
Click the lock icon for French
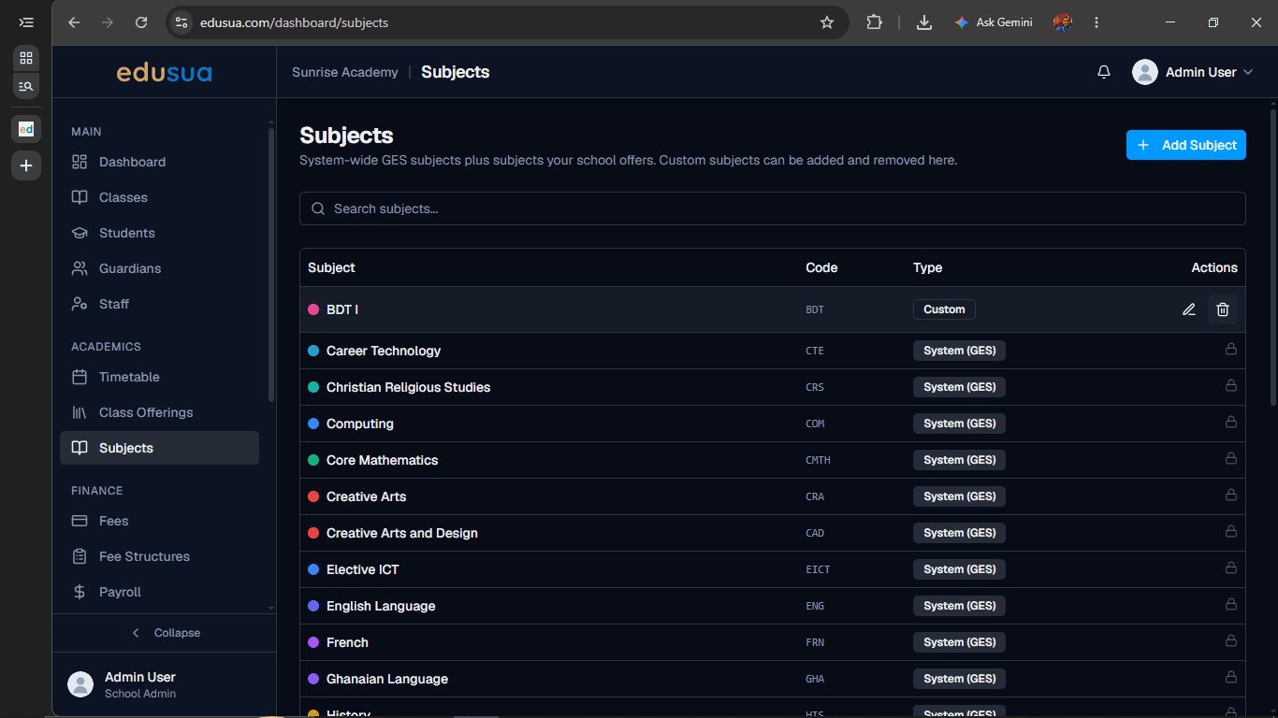click(1231, 640)
